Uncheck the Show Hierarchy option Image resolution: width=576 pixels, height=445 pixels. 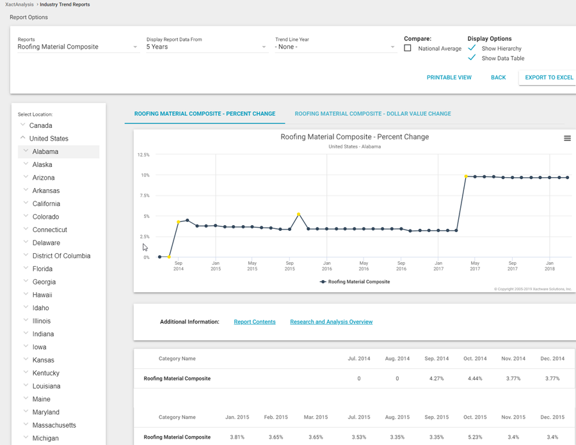tap(472, 49)
